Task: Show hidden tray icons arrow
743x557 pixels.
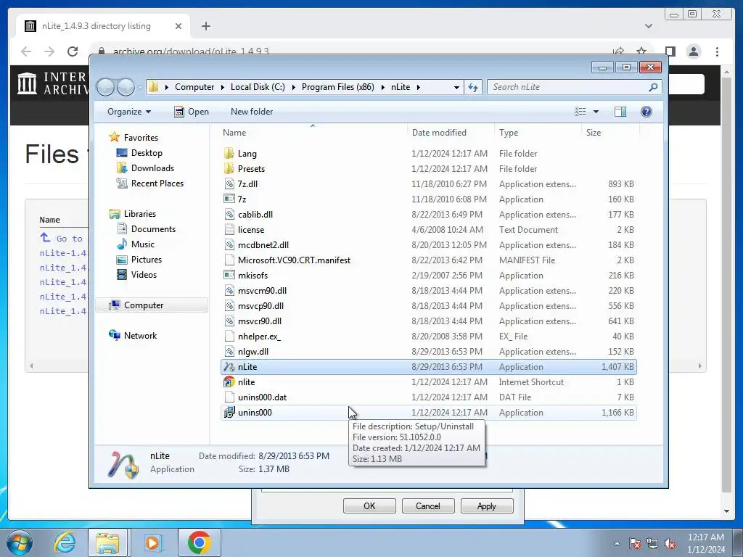Action: 617,543
